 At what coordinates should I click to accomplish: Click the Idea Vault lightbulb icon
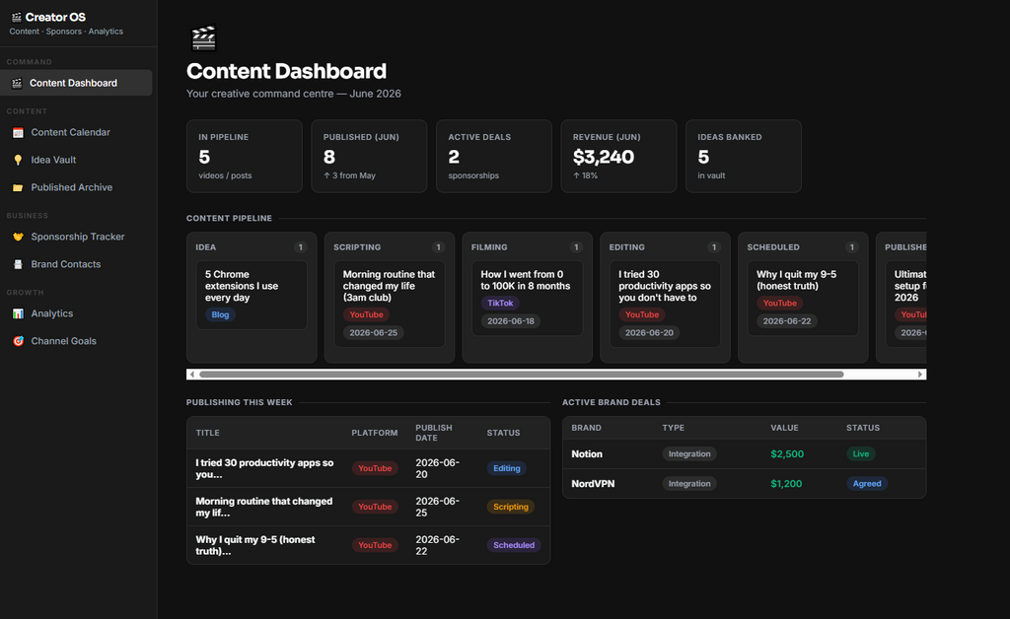[18, 161]
